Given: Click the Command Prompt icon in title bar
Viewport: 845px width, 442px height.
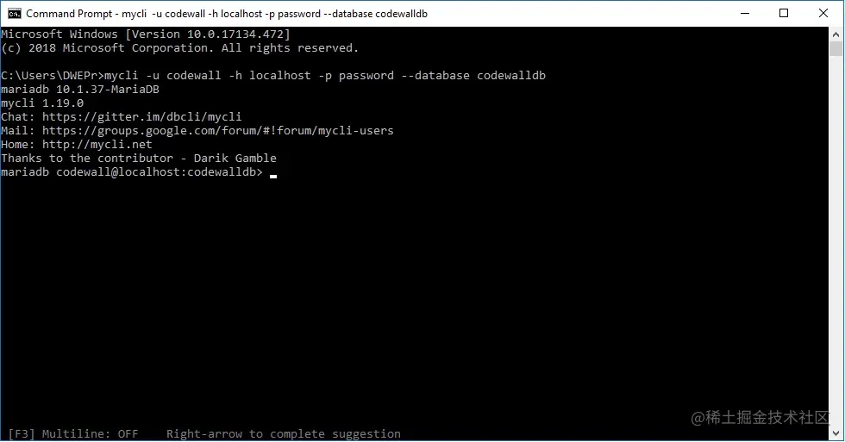Looking at the screenshot, I should (15, 14).
